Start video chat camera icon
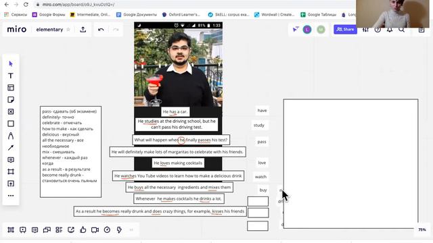The width and height of the screenshot is (433, 243). [95, 230]
